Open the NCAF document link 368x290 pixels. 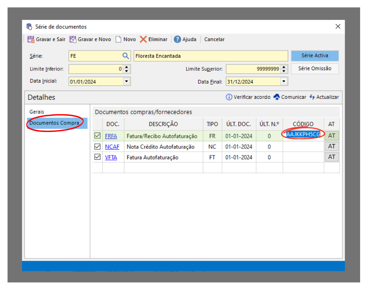tap(112, 147)
